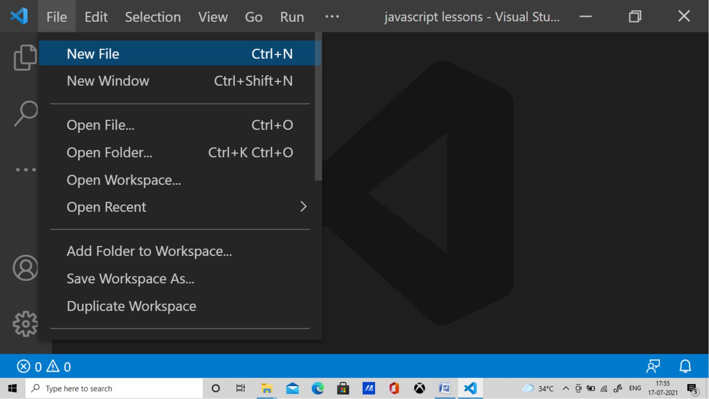709x399 pixels.
Task: Choose Add Folder to Workspace...
Action: [180, 251]
